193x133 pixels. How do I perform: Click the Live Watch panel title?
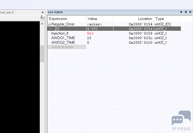coord(55,12)
